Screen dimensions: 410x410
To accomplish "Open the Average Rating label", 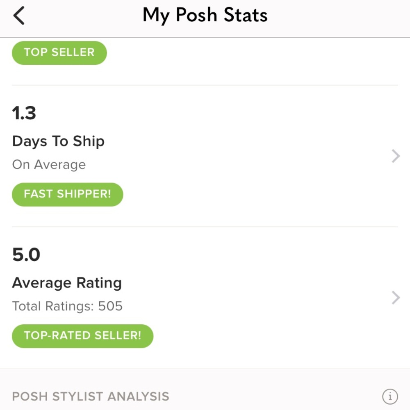I will point(67,283).
